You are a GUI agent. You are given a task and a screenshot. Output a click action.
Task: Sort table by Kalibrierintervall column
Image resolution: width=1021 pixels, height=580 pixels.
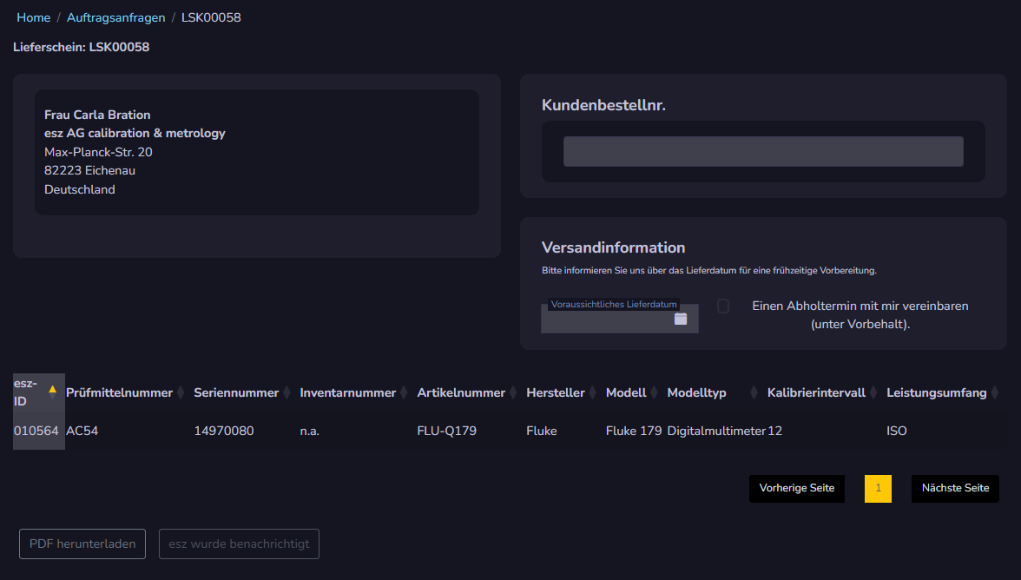pos(873,392)
